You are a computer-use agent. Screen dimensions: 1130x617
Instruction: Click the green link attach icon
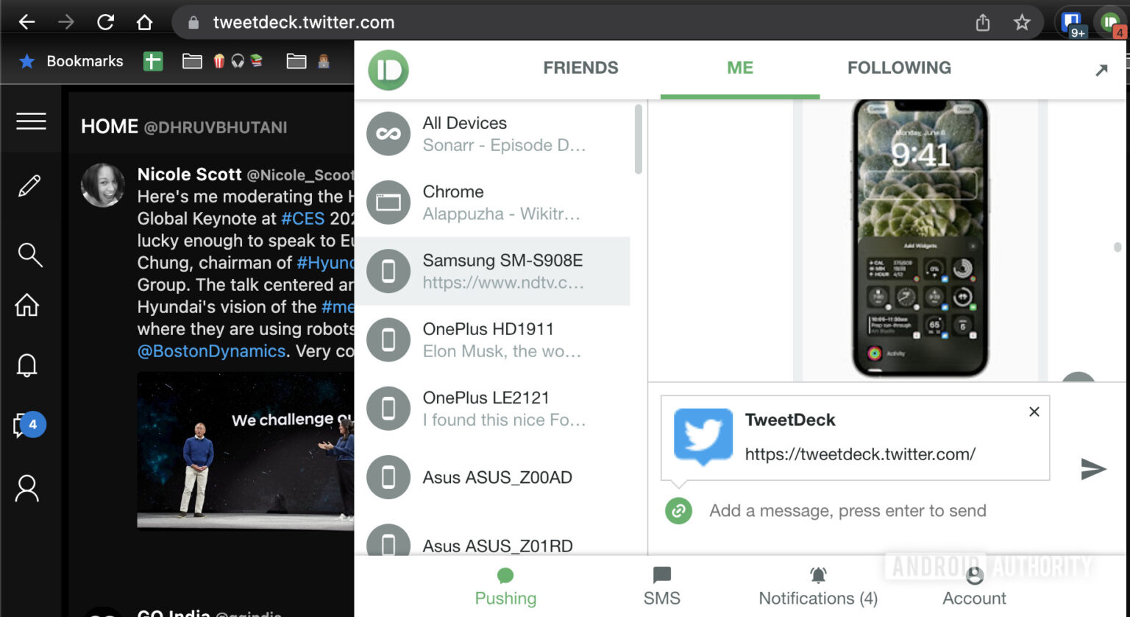pos(678,510)
